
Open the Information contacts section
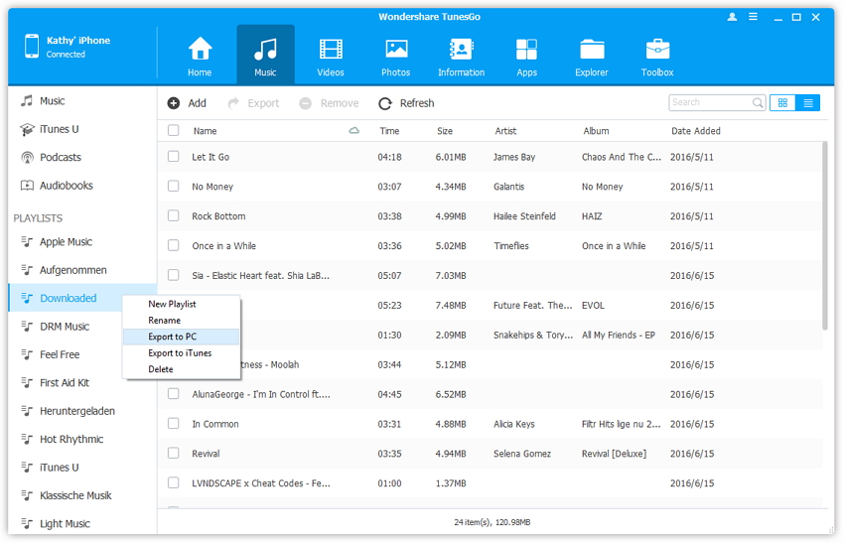(461, 57)
